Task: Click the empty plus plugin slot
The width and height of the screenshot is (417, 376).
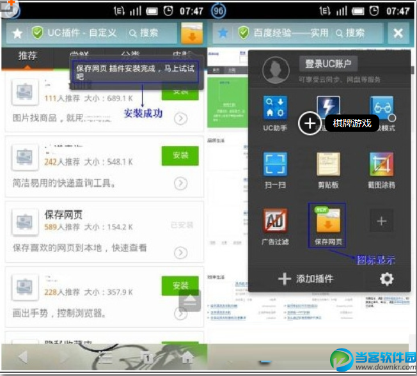Action: (x=381, y=221)
